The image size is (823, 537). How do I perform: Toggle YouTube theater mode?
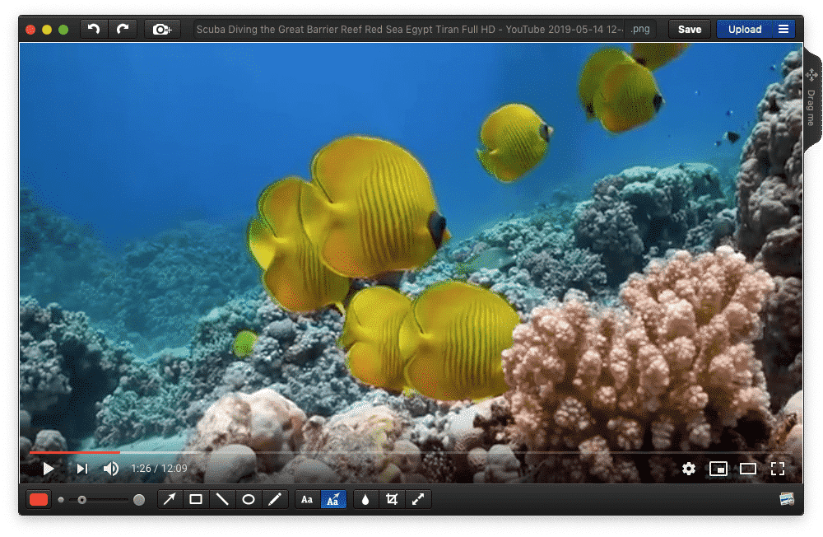748,468
